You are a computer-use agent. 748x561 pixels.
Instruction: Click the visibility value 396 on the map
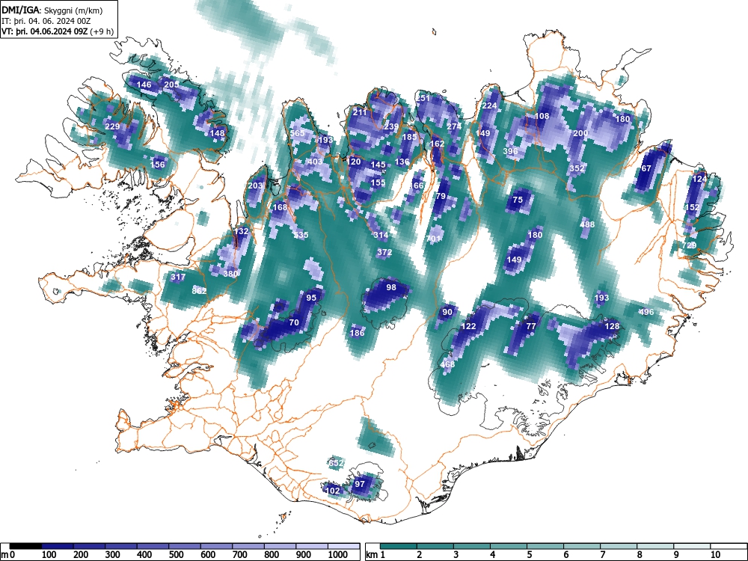[510, 151]
